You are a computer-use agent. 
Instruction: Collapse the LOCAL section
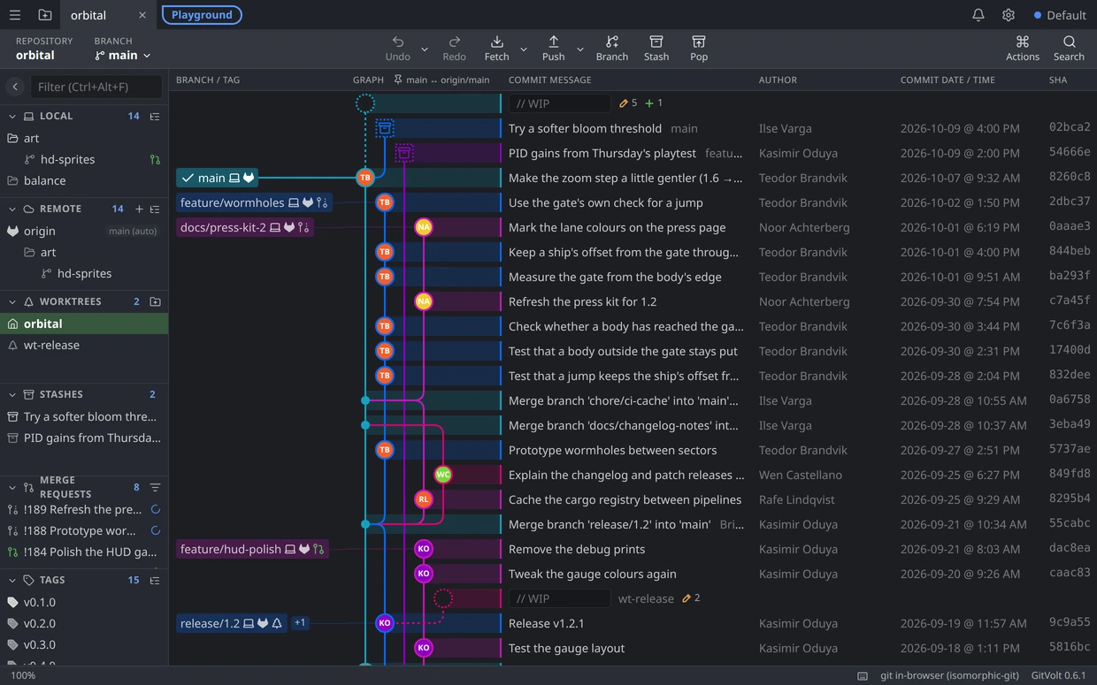click(12, 116)
